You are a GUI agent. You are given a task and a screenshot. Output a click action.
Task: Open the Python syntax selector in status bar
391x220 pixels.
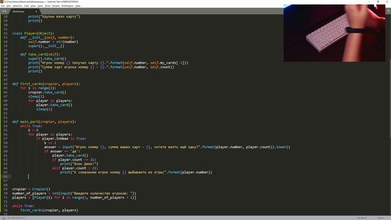381,218
